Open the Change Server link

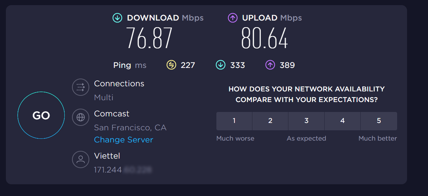pyautogui.click(x=123, y=140)
